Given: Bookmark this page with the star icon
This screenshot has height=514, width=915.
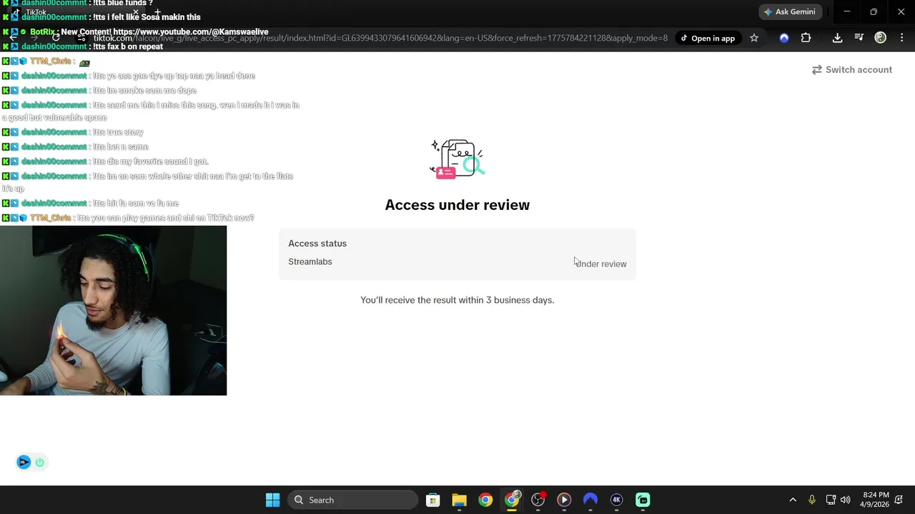Looking at the screenshot, I should pos(754,39).
